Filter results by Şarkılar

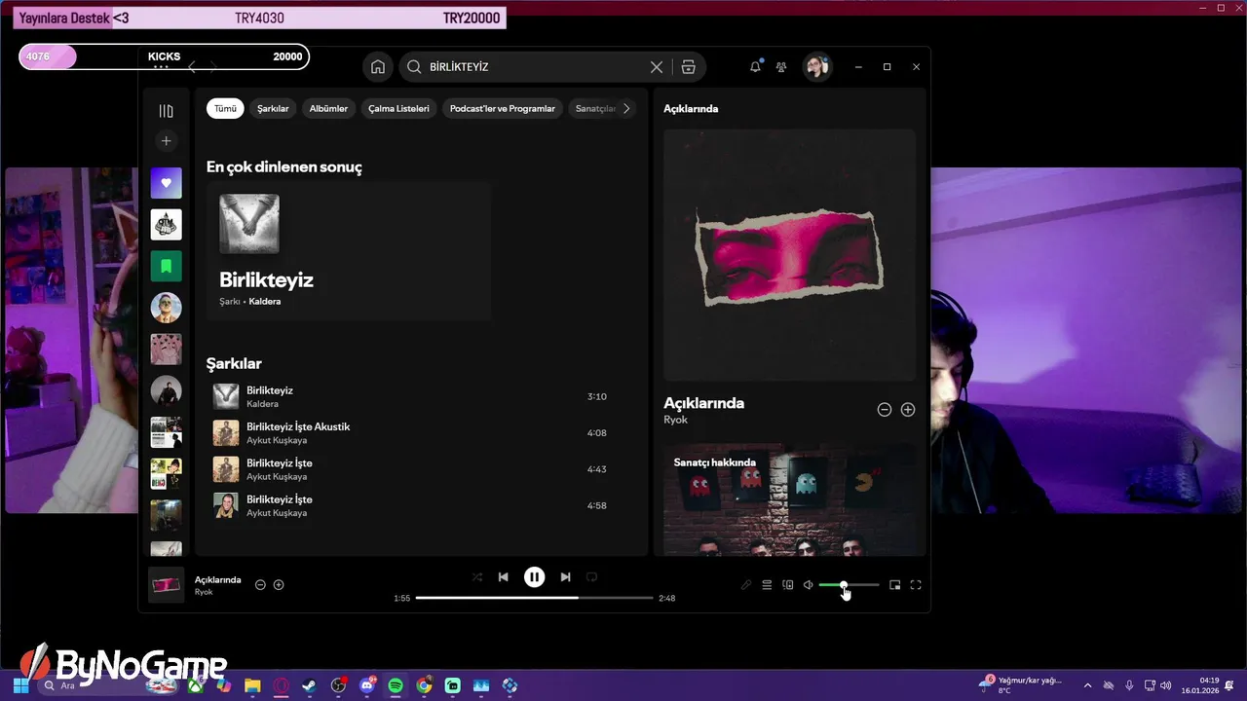point(273,108)
